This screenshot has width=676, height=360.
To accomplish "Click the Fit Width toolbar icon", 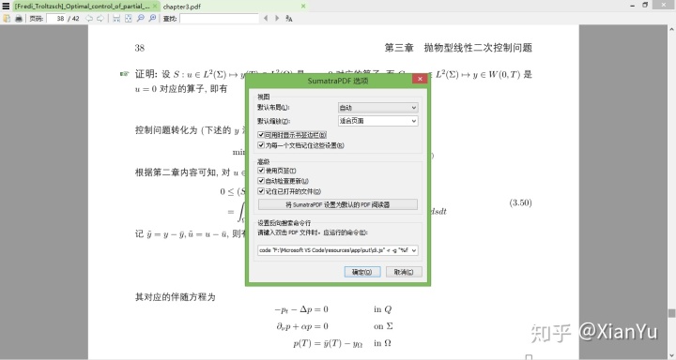I will (116, 19).
